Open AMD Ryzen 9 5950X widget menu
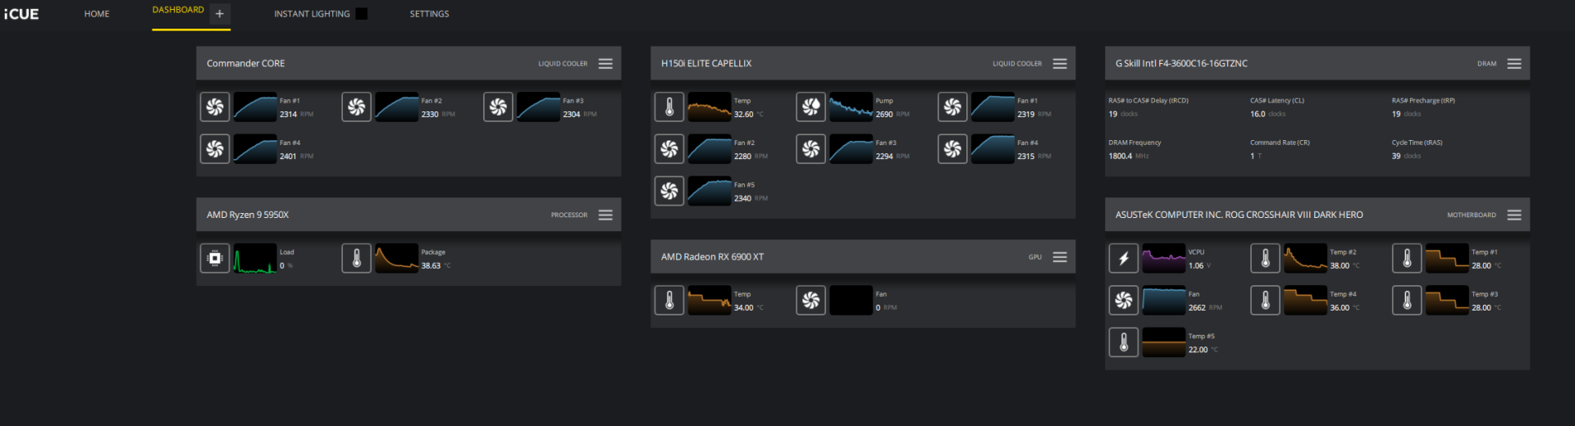This screenshot has width=1575, height=426. pyautogui.click(x=605, y=215)
